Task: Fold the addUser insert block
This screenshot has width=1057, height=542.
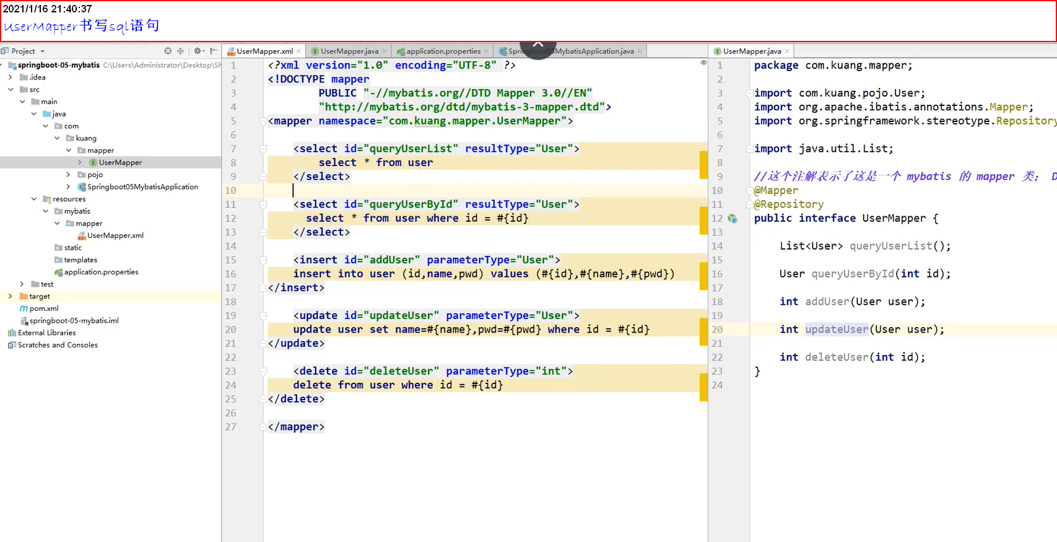Action: tap(263, 260)
